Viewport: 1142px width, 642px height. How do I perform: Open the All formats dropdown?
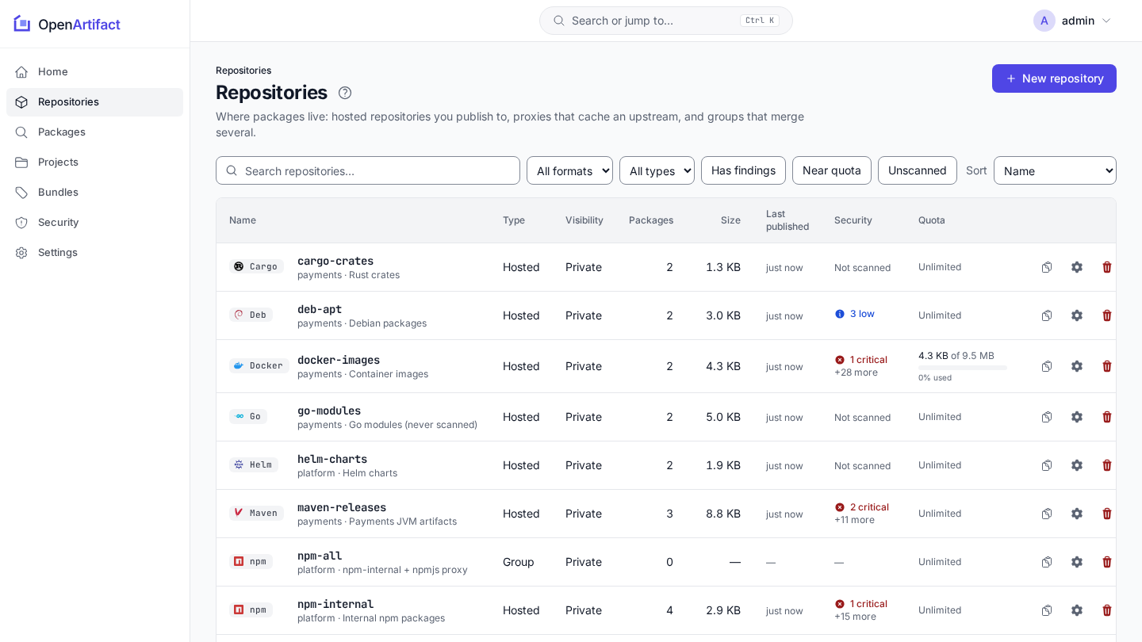click(x=569, y=170)
